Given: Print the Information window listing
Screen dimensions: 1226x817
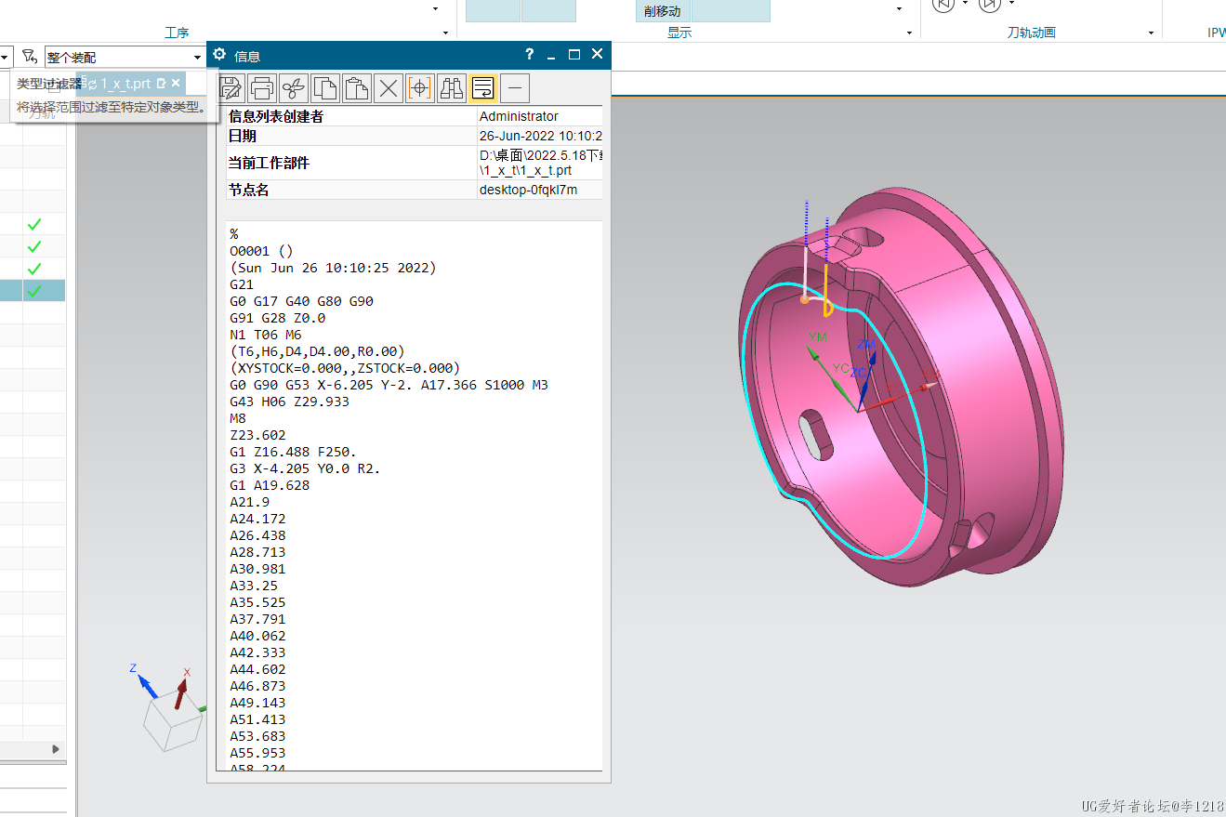Looking at the screenshot, I should pos(262,88).
